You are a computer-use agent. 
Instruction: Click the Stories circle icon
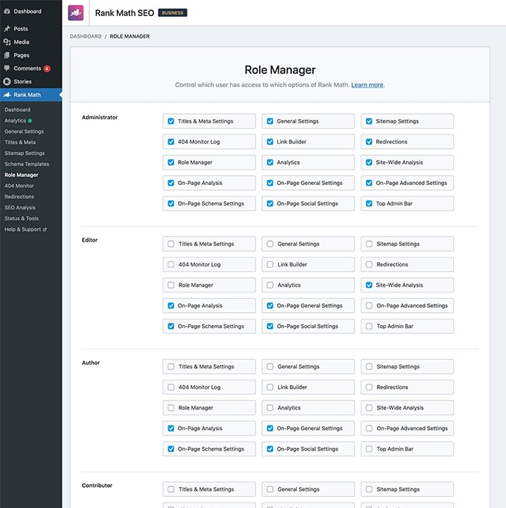(7, 81)
